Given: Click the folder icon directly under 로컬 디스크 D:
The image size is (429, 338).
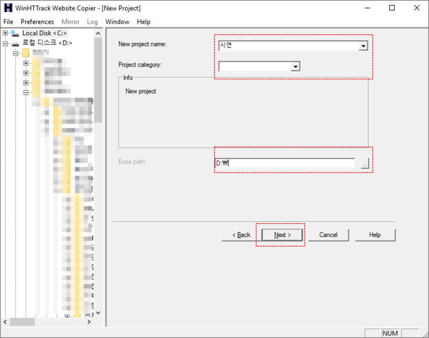Looking at the screenshot, I should 26,52.
